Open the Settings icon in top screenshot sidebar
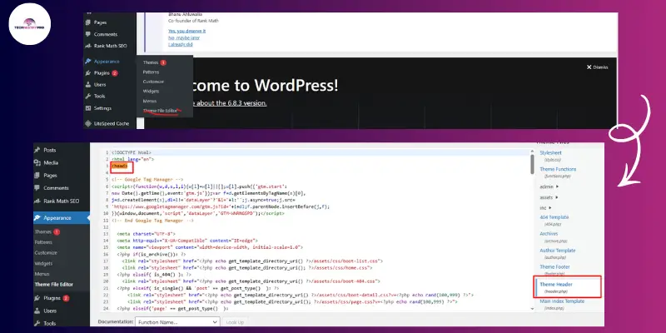The image size is (666, 333). 88,108
